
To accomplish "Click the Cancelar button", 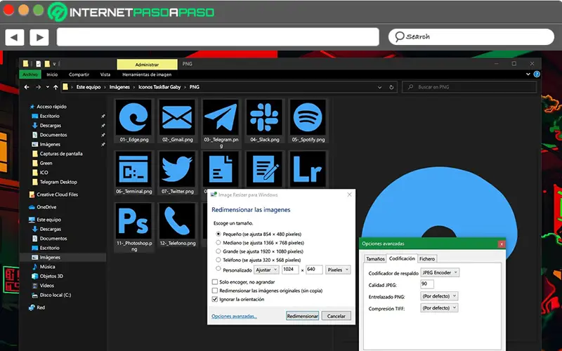I will point(336,316).
